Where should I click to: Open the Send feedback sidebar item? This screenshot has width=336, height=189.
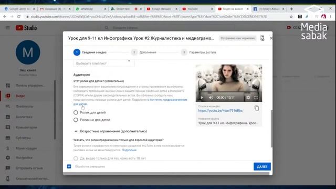[x=29, y=168]
